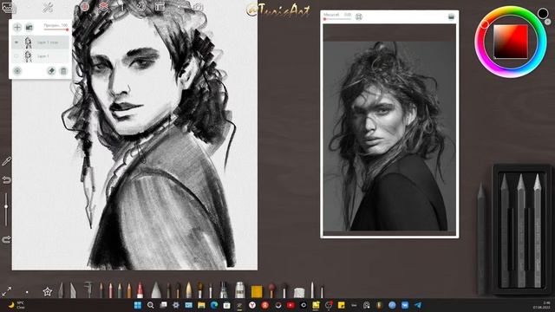
Task: Clear the layer with the eraser icon in layers panel
Action: click(51, 71)
